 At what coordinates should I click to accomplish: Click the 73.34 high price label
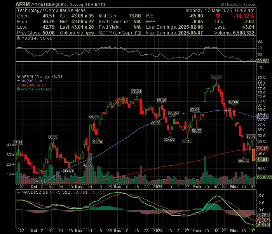pyautogui.click(x=136, y=91)
